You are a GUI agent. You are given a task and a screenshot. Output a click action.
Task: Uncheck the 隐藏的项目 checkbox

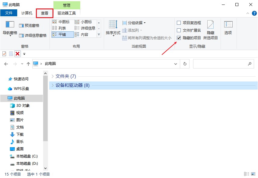179,38
